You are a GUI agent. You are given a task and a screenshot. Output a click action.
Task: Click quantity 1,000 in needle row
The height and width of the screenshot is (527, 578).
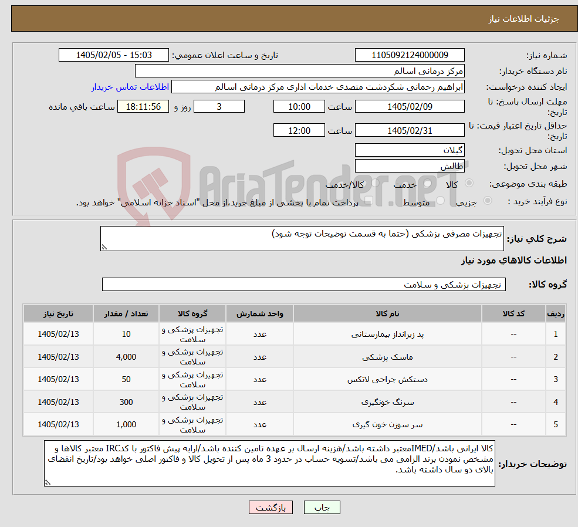[x=126, y=424]
